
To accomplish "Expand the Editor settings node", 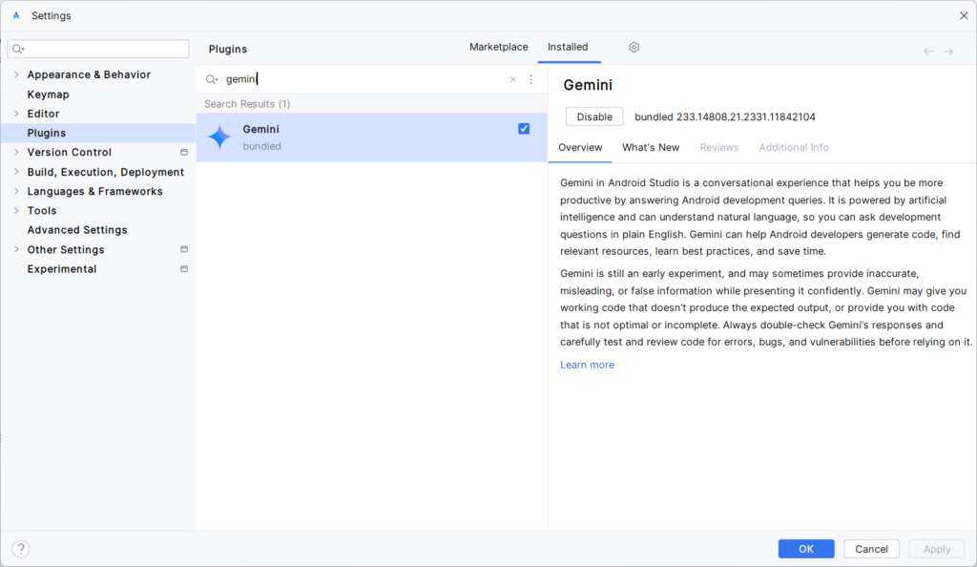I will [x=16, y=114].
